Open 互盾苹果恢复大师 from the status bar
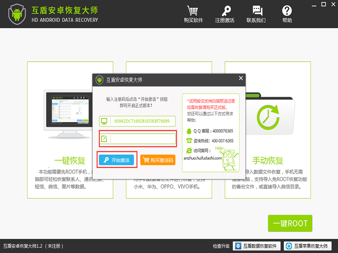Image resolution: width=338 pixels, height=253 pixels. tap(308, 246)
